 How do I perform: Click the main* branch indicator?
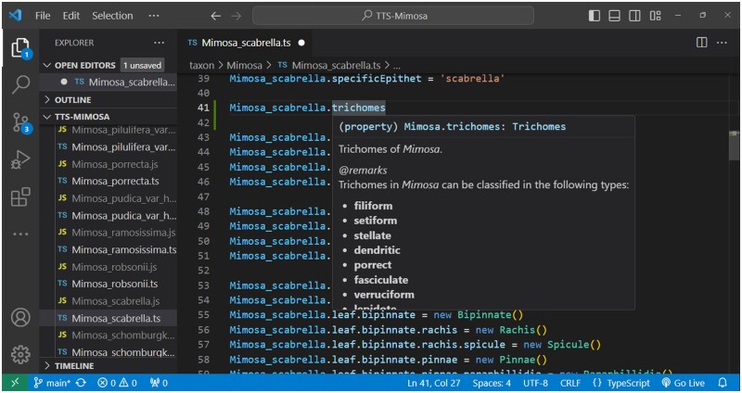click(53, 383)
